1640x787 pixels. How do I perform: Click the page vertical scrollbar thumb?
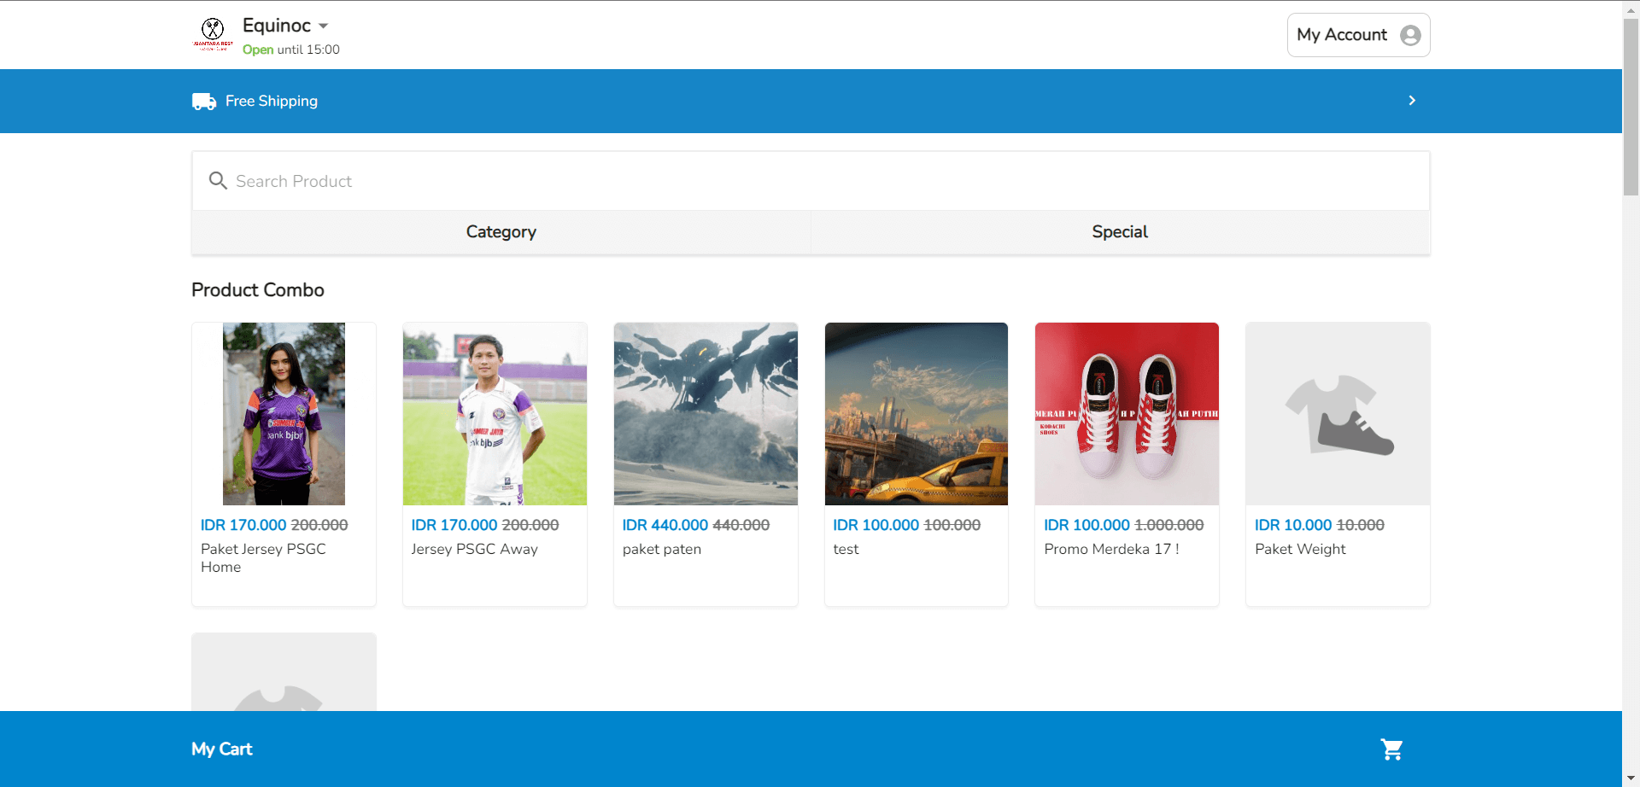click(1631, 107)
